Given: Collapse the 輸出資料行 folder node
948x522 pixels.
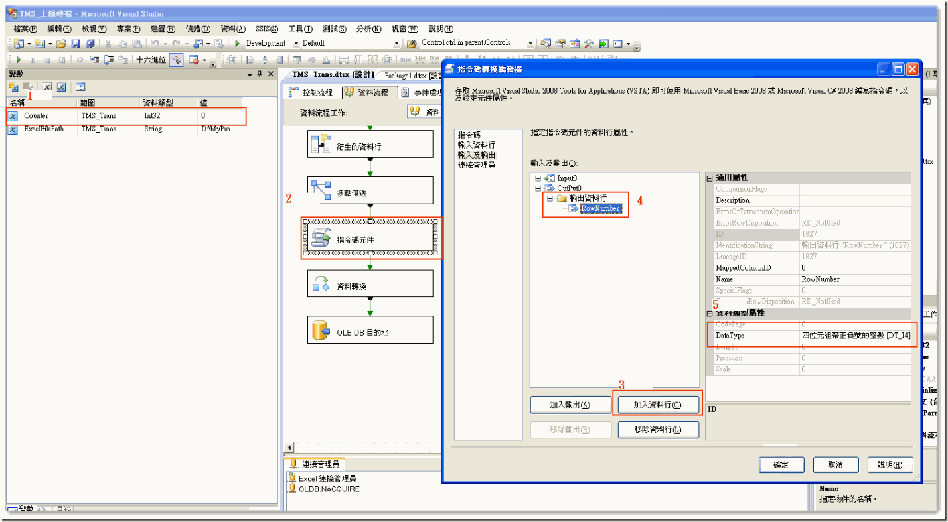Looking at the screenshot, I should click(x=550, y=198).
